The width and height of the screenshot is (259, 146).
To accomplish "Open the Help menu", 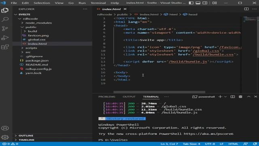I will point(115,3).
